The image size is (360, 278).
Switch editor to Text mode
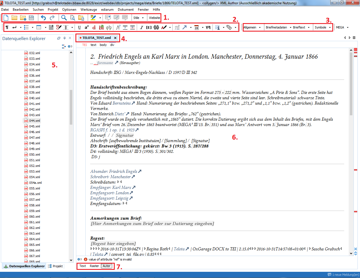click(83, 266)
